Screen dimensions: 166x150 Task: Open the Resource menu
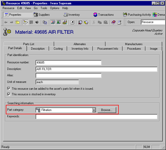(x=8, y=8)
